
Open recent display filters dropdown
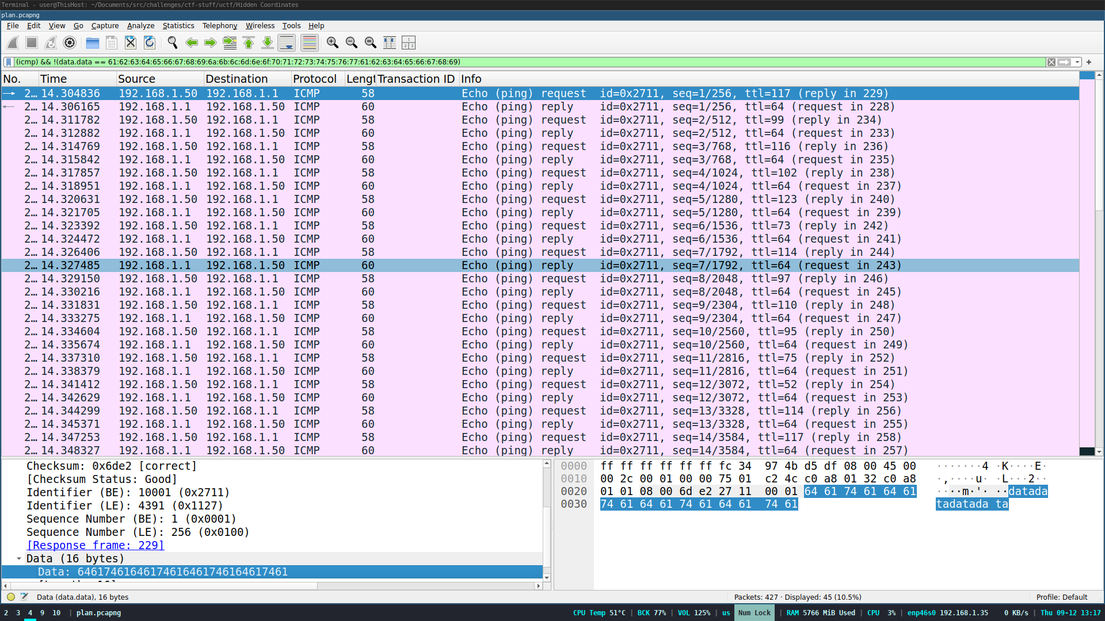coord(1077,62)
